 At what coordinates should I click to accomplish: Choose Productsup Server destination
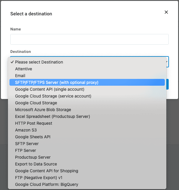point(33,157)
